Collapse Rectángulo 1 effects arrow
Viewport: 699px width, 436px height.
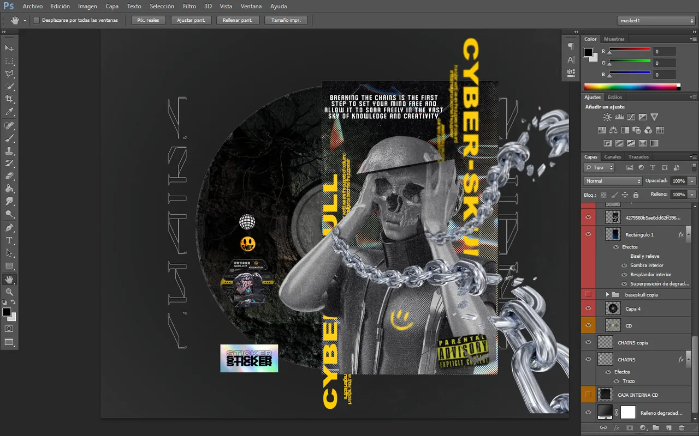point(688,234)
